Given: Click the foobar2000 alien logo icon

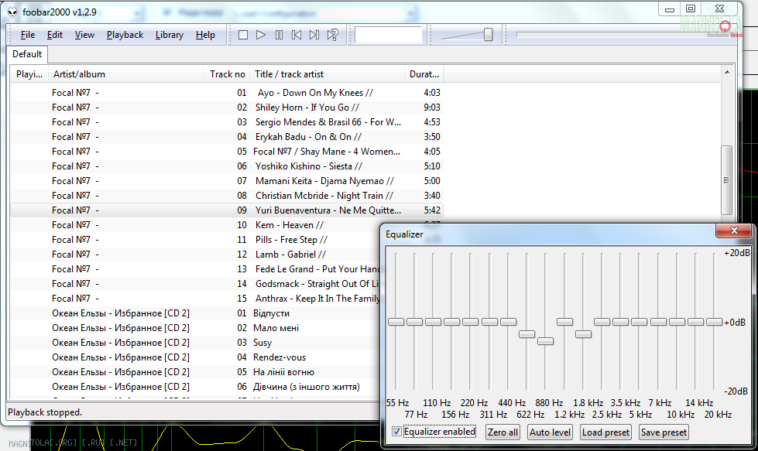Looking at the screenshot, I should point(12,12).
